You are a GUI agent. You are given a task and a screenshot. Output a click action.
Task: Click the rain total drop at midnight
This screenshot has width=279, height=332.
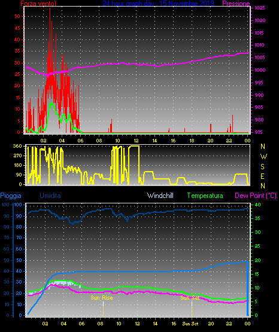248,288
